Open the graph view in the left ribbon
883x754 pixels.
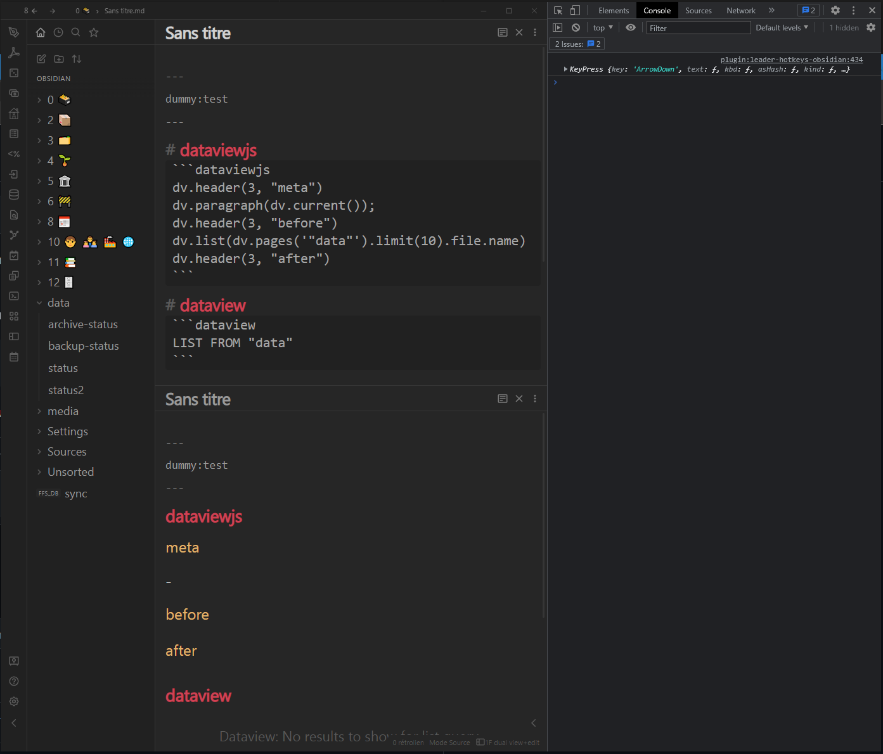14,234
